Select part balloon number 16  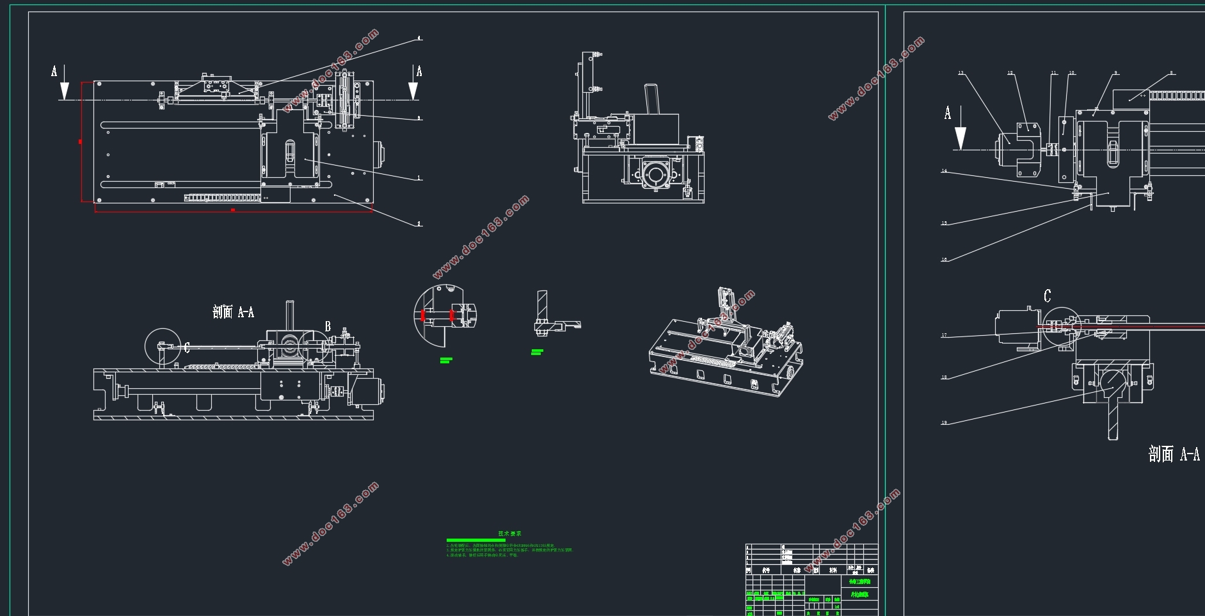tap(944, 260)
